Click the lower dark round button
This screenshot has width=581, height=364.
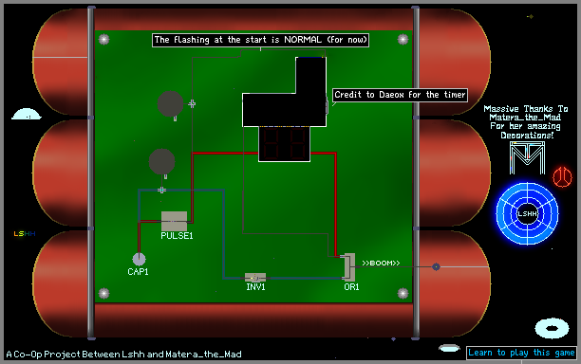pyautogui.click(x=162, y=161)
